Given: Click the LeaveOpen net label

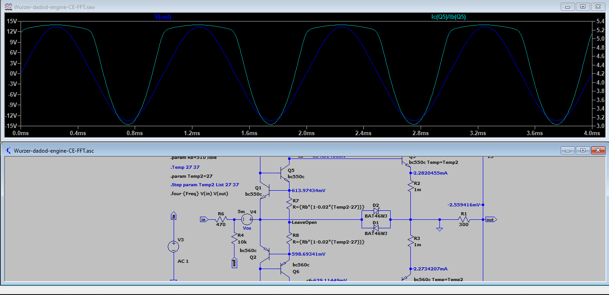Looking at the screenshot, I should click(x=305, y=222).
